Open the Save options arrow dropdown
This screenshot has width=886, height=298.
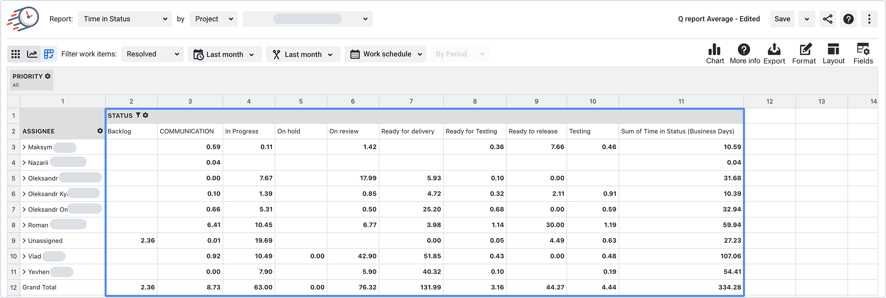point(806,19)
